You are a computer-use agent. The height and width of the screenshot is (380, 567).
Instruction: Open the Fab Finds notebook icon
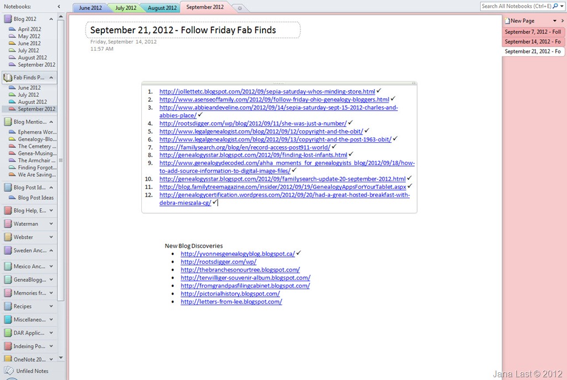coord(8,78)
